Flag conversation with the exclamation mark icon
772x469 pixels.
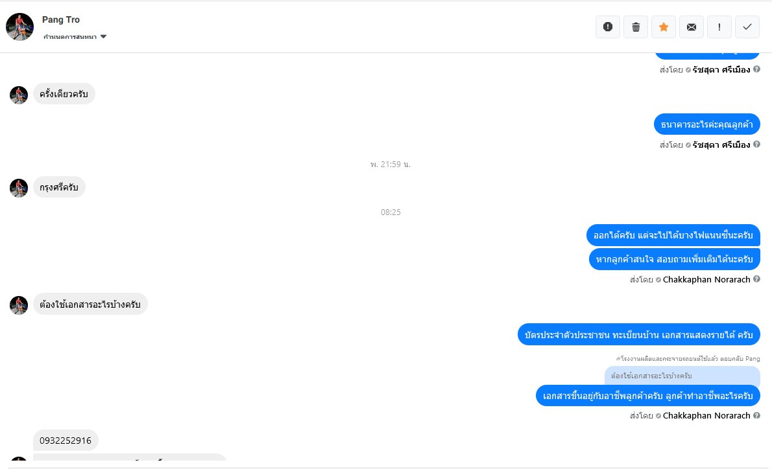tap(719, 27)
